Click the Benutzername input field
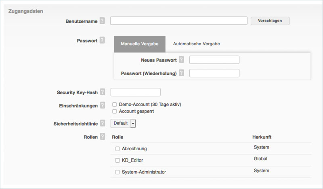 178,21
